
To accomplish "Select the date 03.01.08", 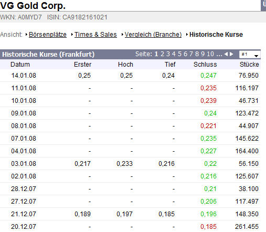I will tap(24, 164).
